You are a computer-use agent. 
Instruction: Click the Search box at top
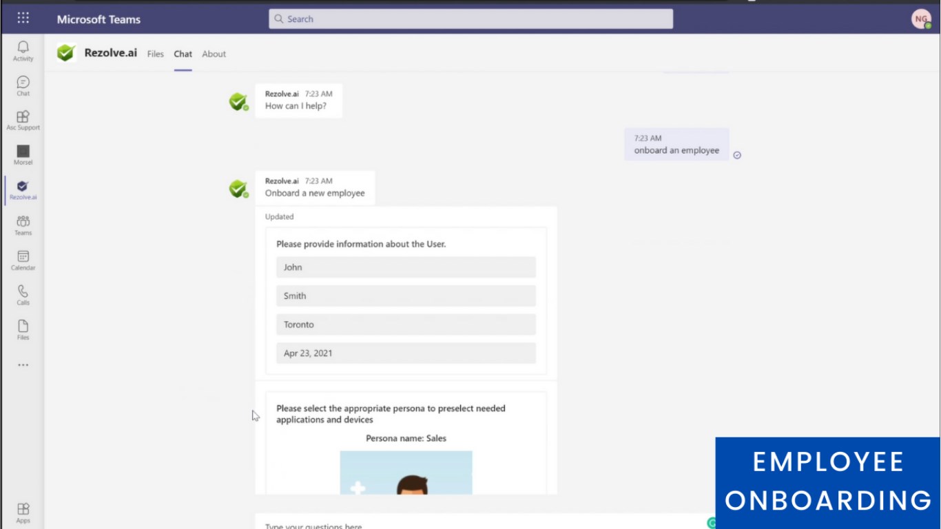(x=470, y=19)
